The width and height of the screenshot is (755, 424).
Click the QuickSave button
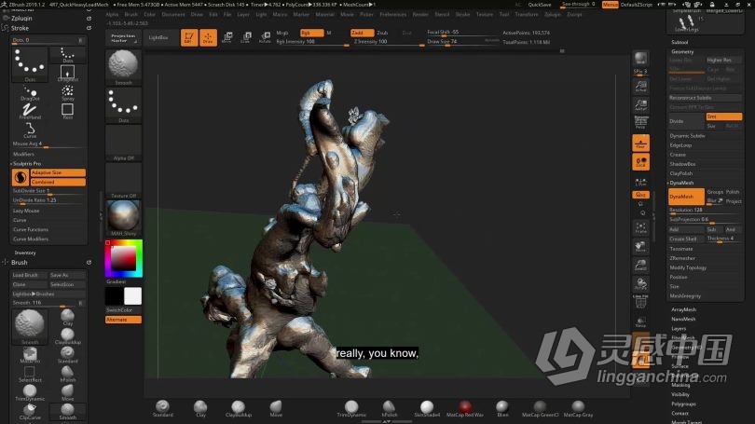[x=540, y=5]
